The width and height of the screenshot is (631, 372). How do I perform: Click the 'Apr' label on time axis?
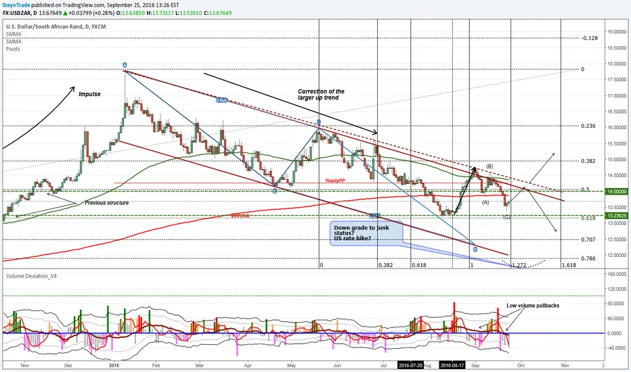[248, 365]
